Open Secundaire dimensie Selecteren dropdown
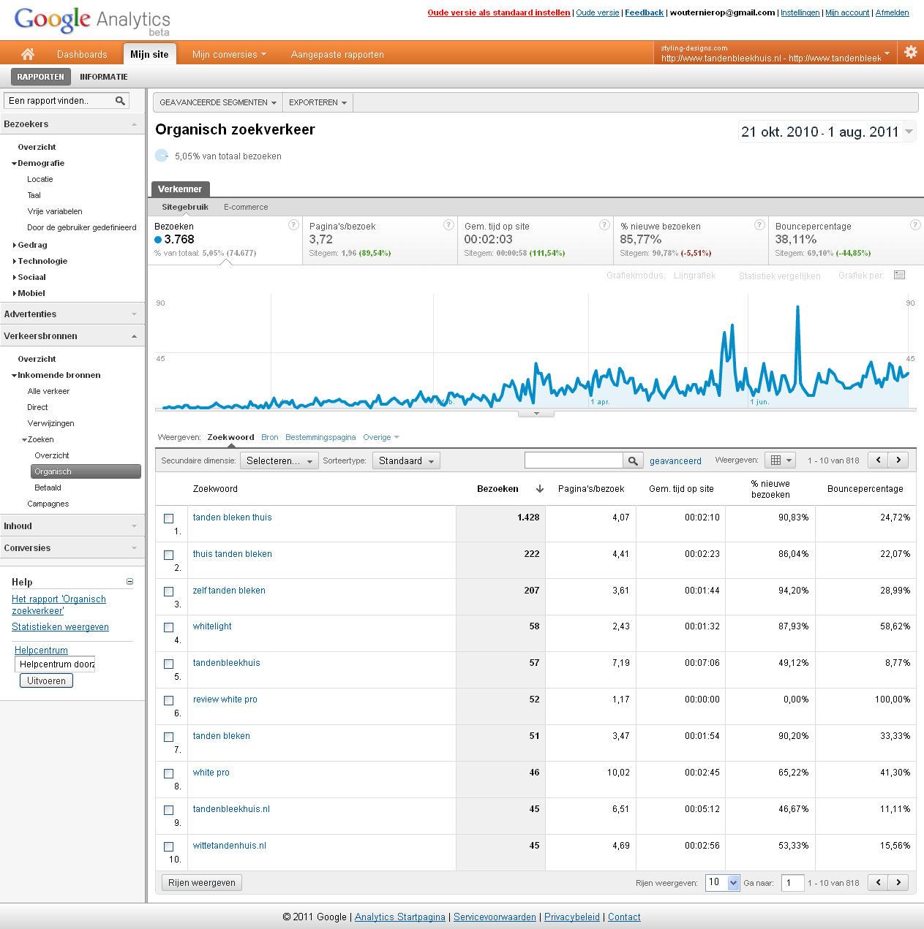This screenshot has height=929, width=924. pos(279,460)
